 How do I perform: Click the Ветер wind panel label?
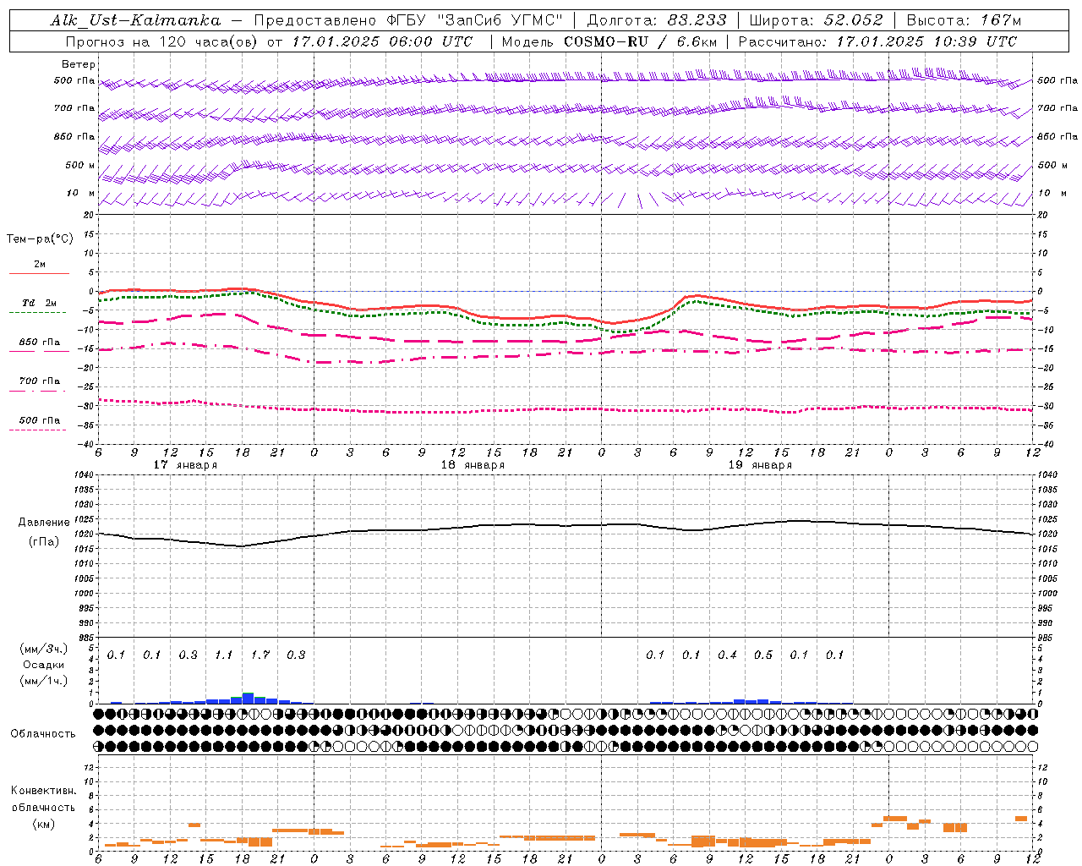[x=79, y=64]
